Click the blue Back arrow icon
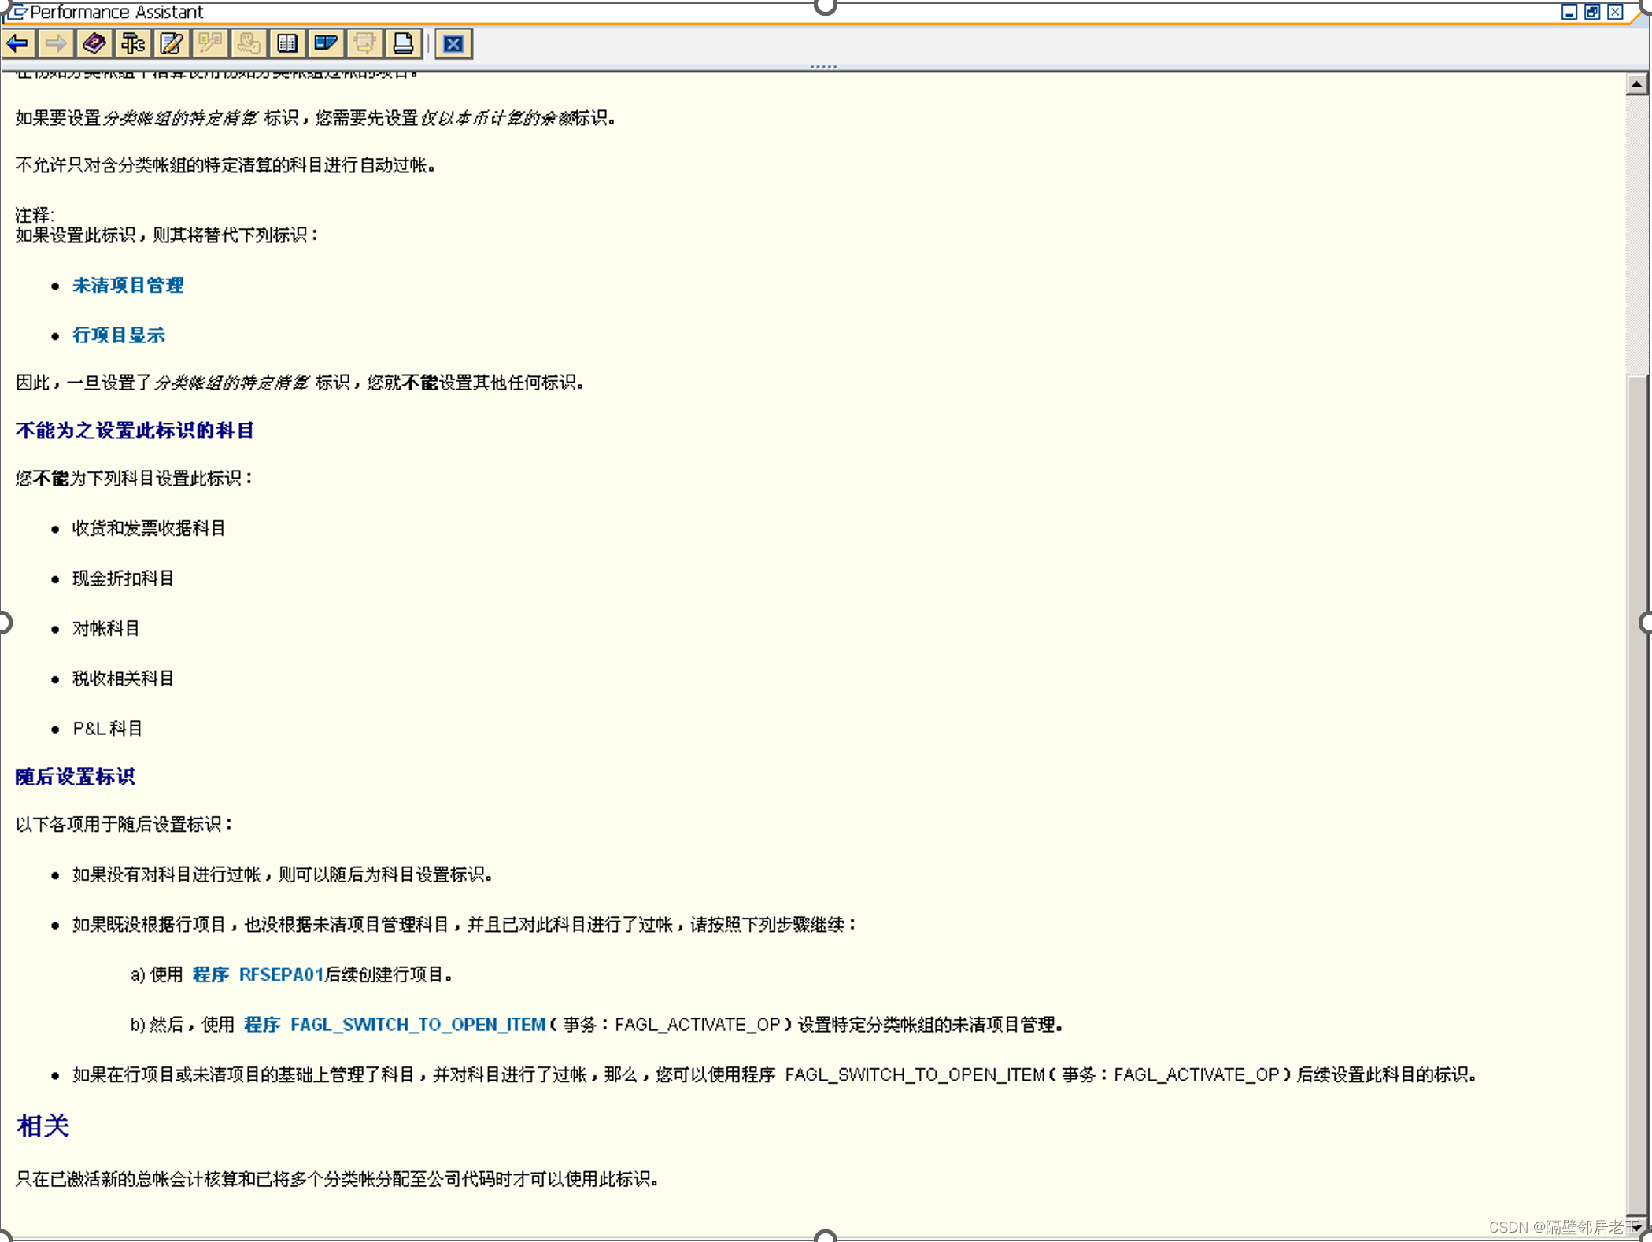1652x1242 pixels. 18,43
